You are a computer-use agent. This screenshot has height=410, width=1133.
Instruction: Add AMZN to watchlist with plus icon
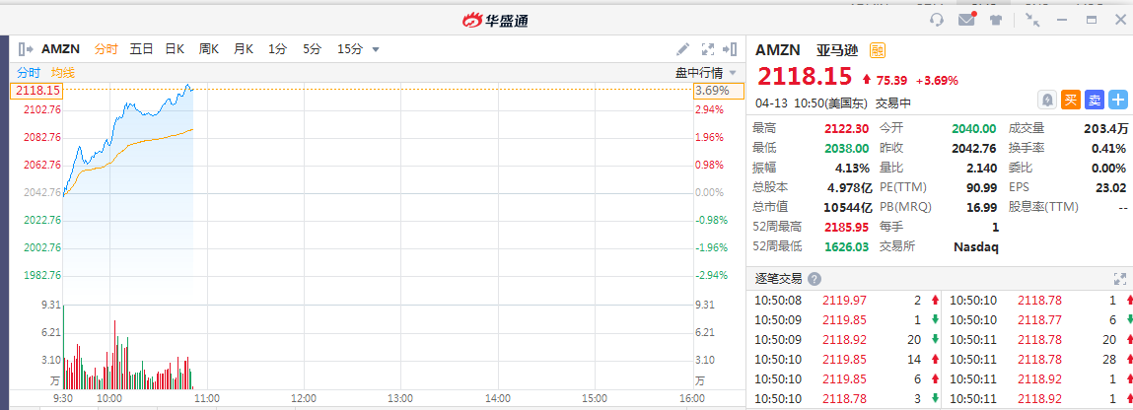click(x=1118, y=100)
